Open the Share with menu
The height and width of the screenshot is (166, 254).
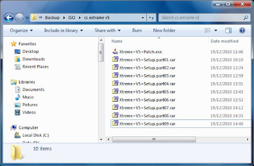pos(108,31)
